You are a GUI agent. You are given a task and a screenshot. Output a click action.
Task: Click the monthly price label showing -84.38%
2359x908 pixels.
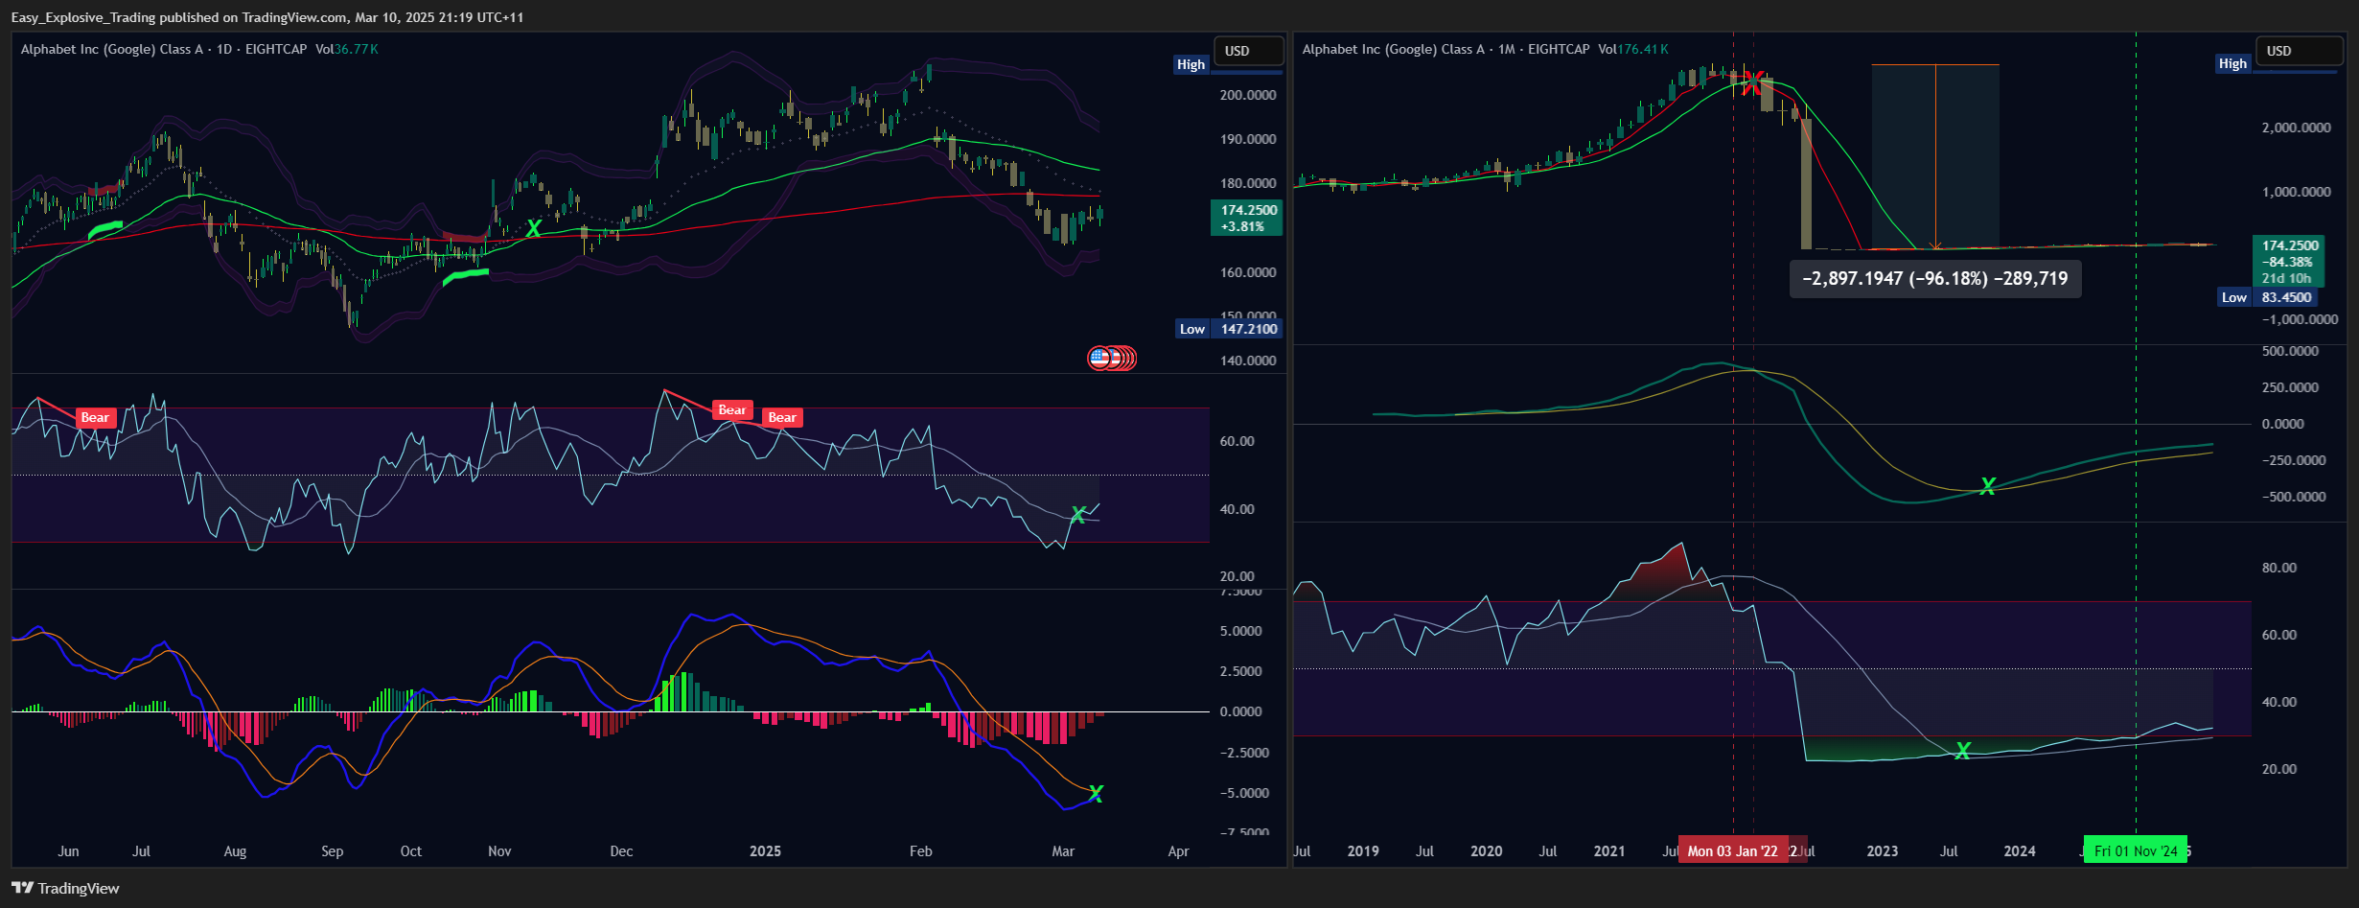pyautogui.click(x=2288, y=262)
